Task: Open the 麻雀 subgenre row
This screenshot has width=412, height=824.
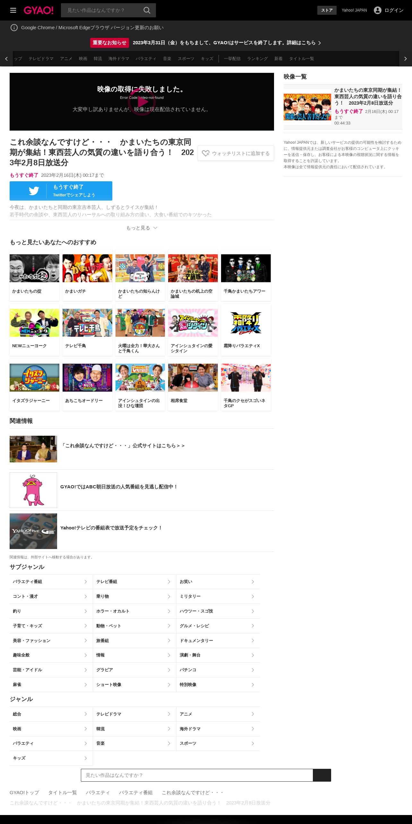Action: click(51, 685)
